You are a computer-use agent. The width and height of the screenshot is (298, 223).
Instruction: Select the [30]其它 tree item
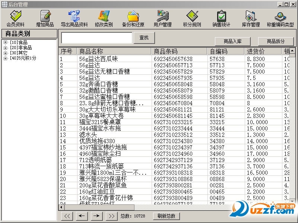click(19, 53)
